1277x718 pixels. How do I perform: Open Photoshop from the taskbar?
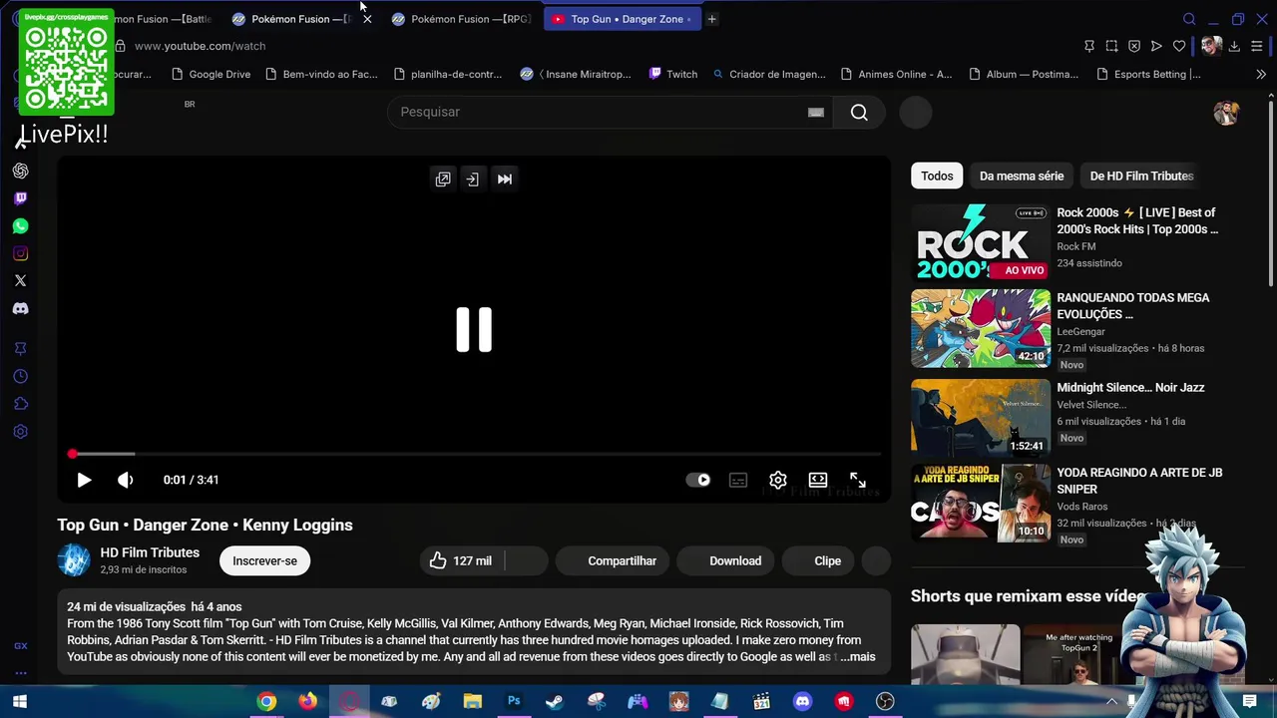(x=514, y=702)
